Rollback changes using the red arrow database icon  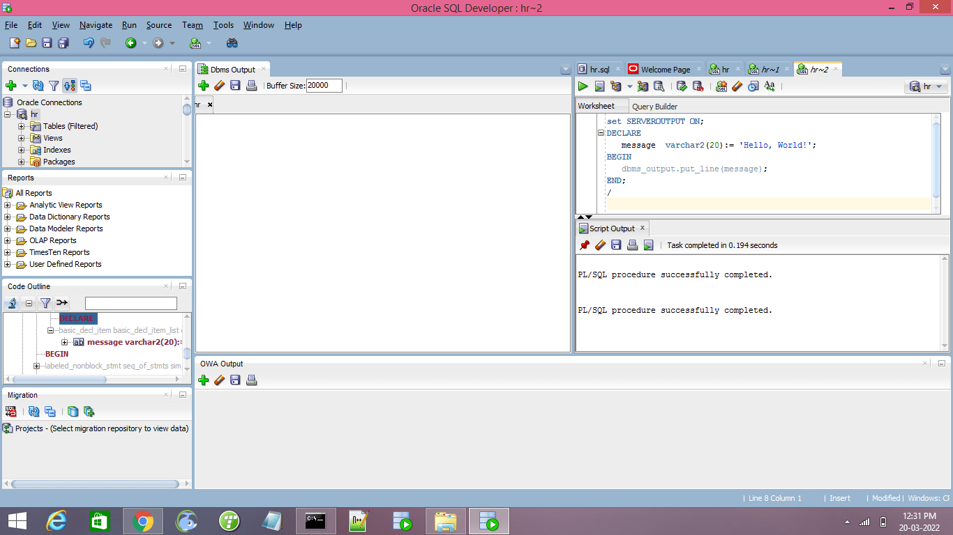tap(698, 86)
